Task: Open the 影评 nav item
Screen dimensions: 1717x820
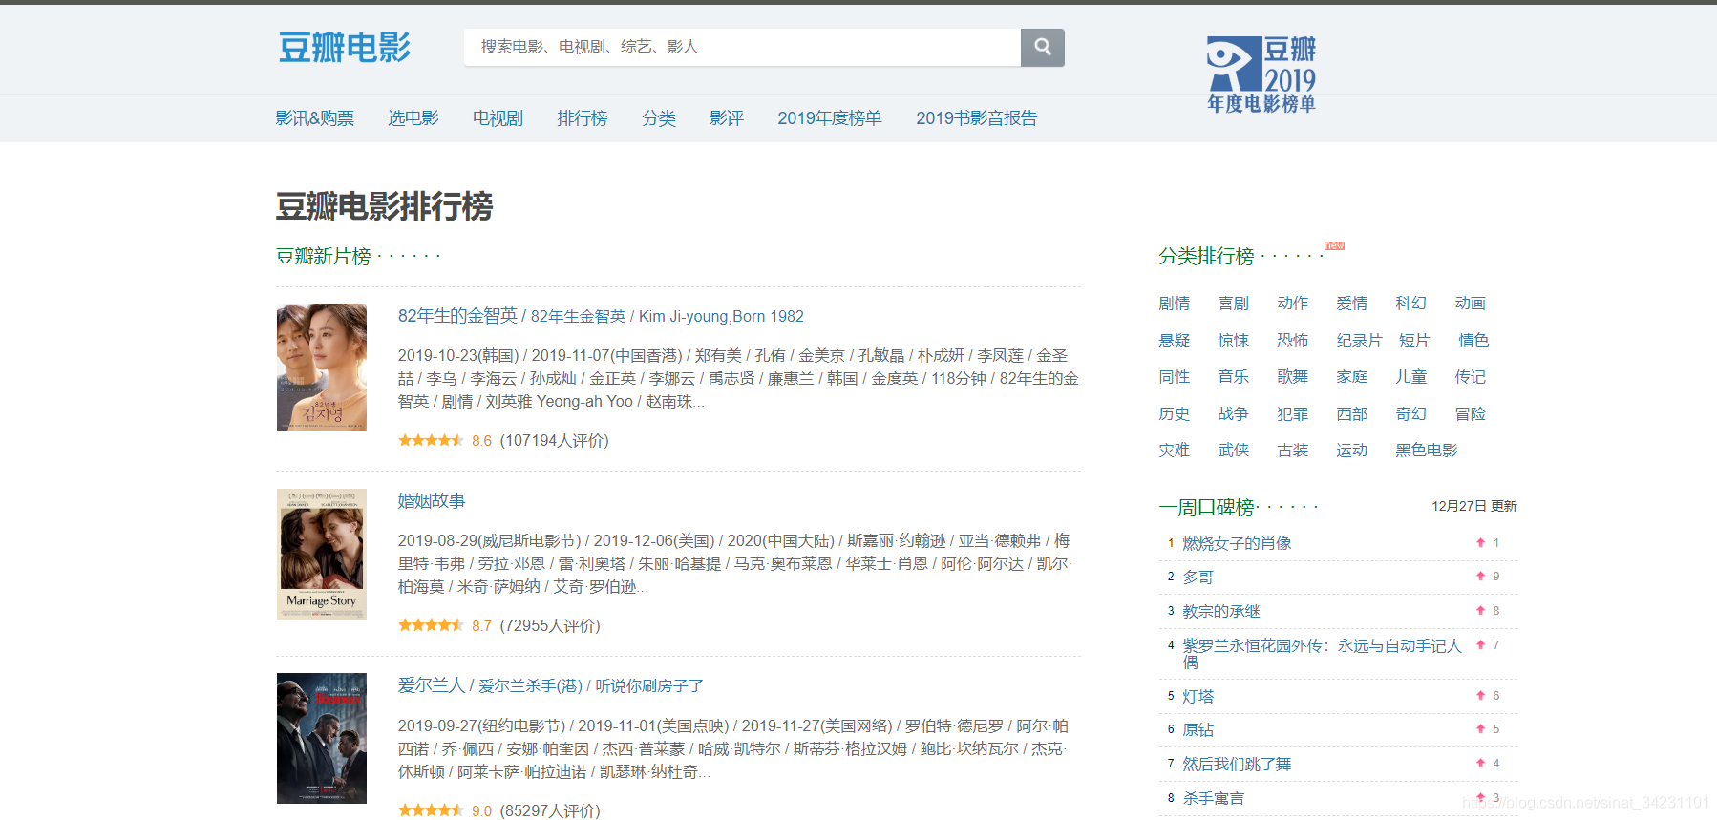Action: pos(727,118)
